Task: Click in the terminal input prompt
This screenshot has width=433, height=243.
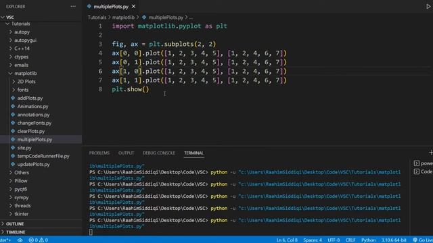Action: tap(91, 232)
